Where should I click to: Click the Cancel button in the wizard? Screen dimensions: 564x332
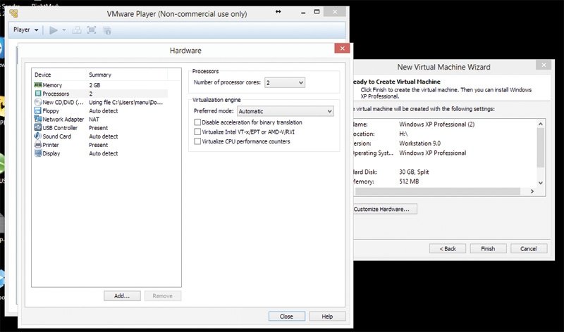pyautogui.click(x=529, y=249)
